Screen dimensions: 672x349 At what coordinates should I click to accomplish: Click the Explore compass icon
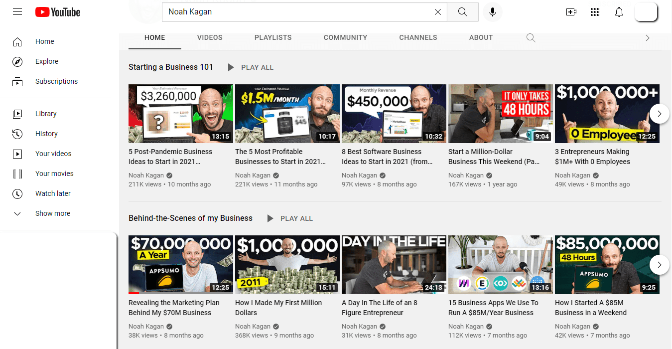17,61
